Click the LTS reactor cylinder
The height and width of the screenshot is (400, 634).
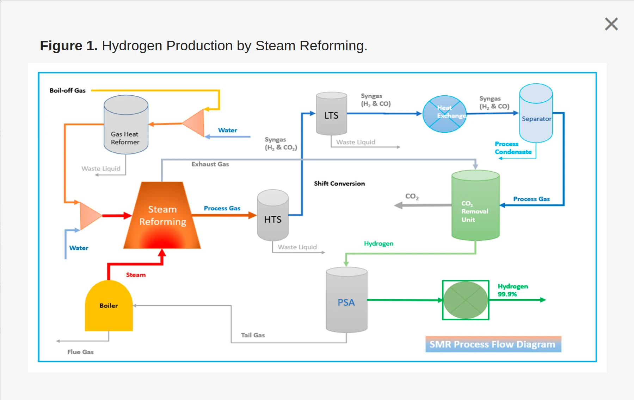click(331, 114)
